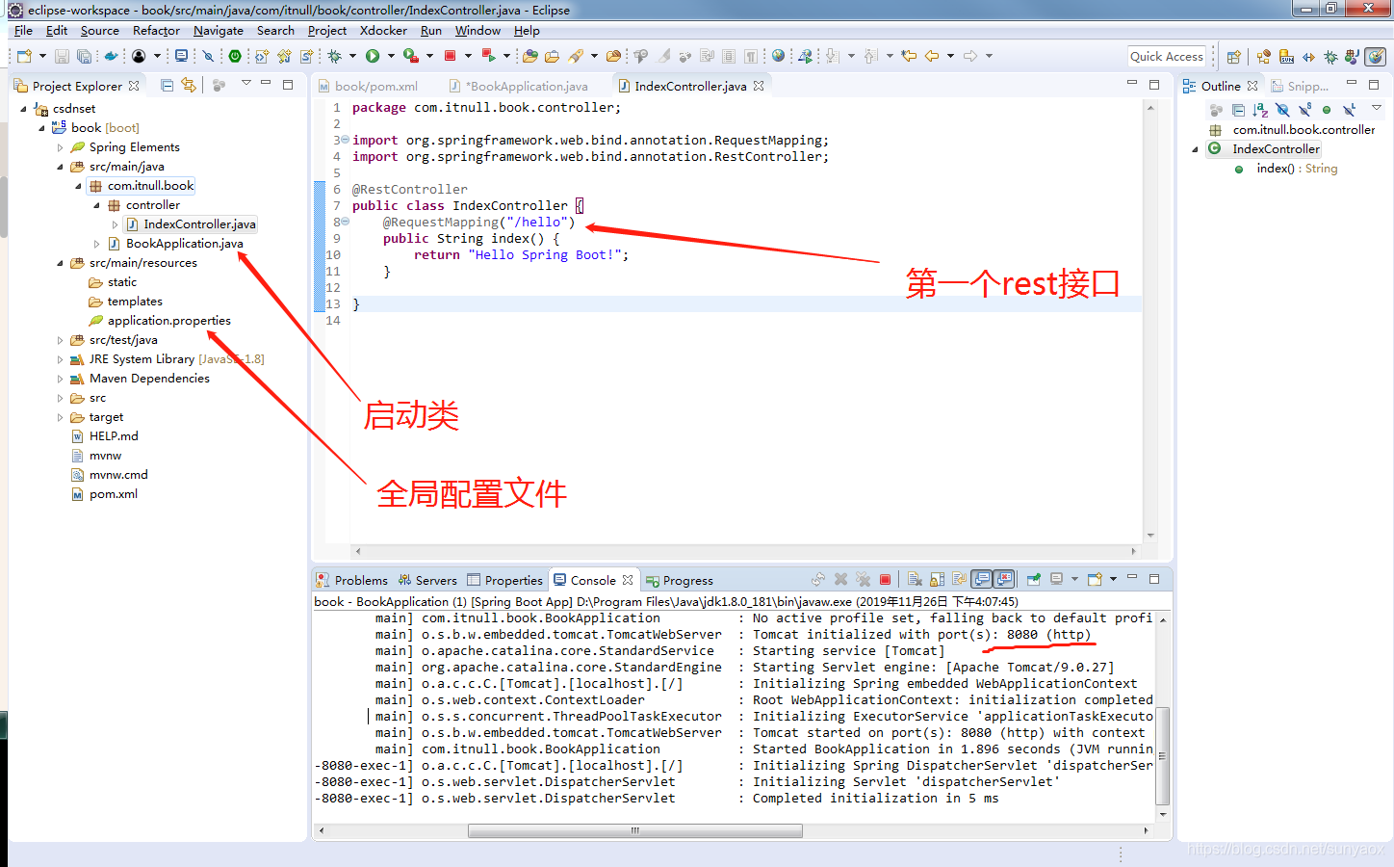
Task: Click the Last Edit Location arrow icon
Action: 908,56
